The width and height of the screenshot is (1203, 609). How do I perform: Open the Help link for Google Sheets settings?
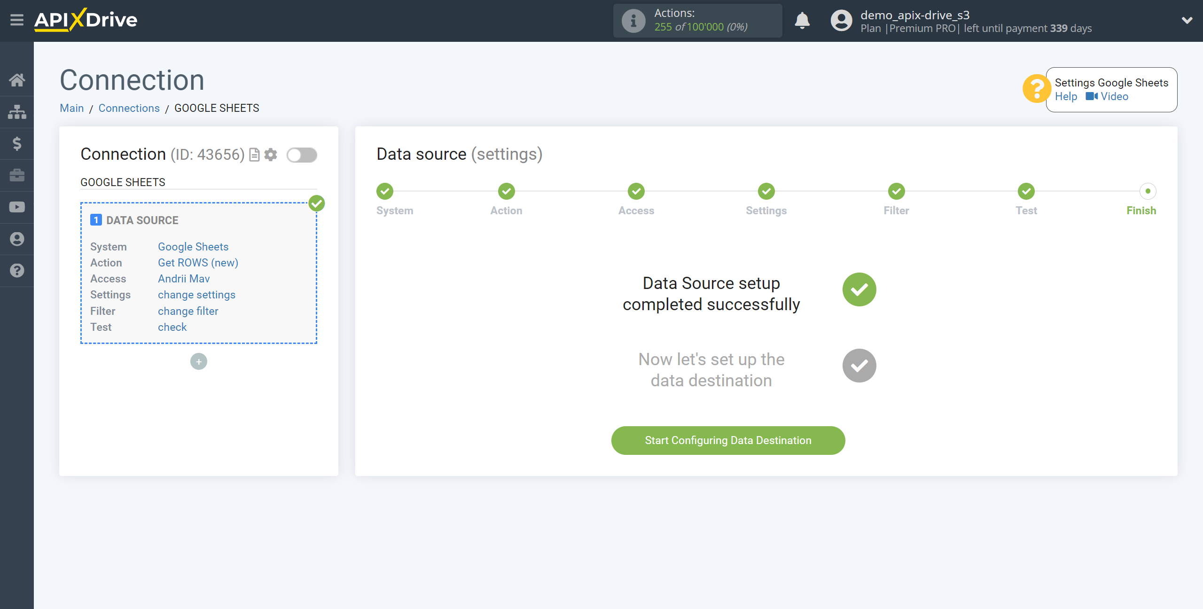[x=1065, y=96]
